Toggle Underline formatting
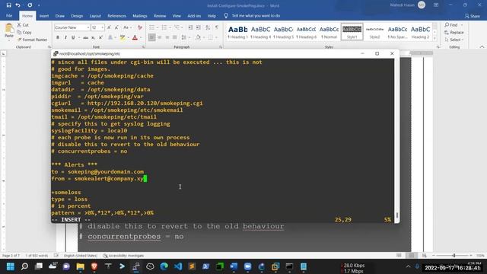 tap(73, 37)
